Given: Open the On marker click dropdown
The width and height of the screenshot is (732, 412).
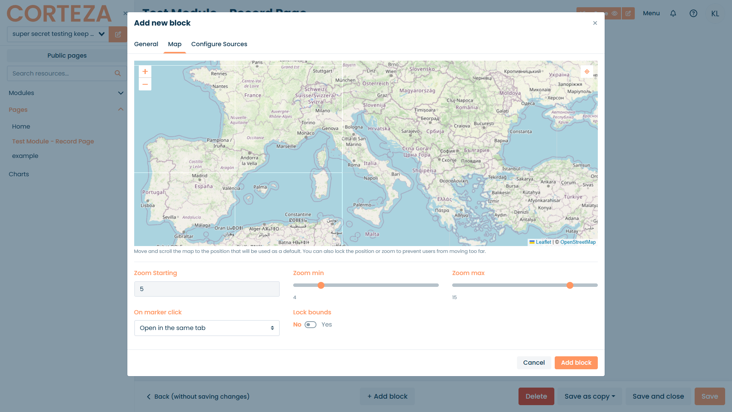Looking at the screenshot, I should tap(207, 328).
